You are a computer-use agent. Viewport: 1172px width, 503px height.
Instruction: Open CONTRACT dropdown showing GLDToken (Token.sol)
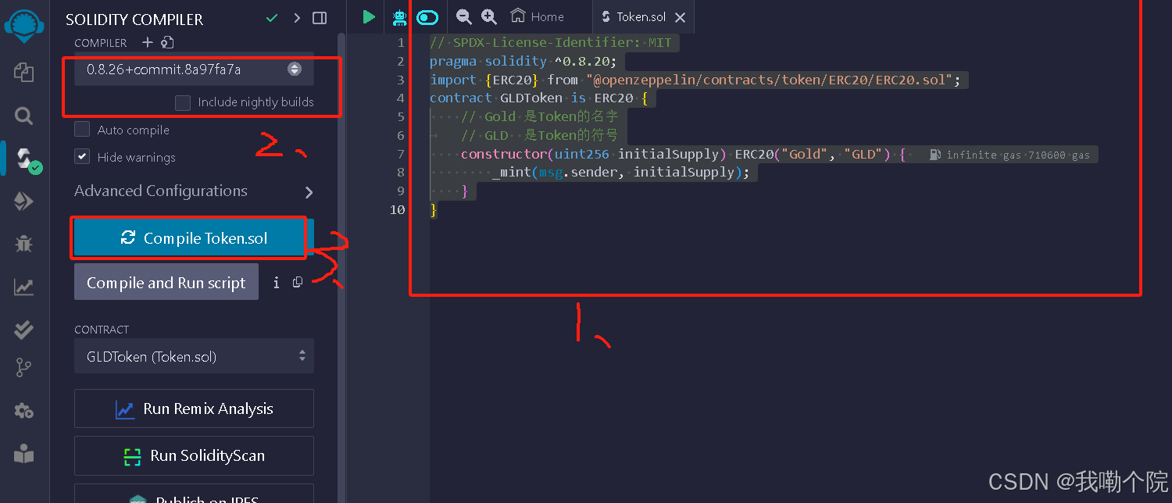[x=194, y=356]
